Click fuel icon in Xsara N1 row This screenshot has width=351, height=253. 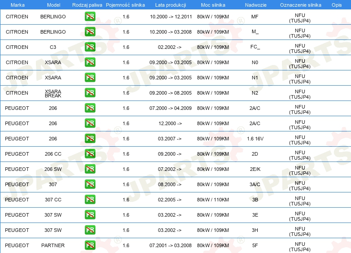[x=90, y=78]
